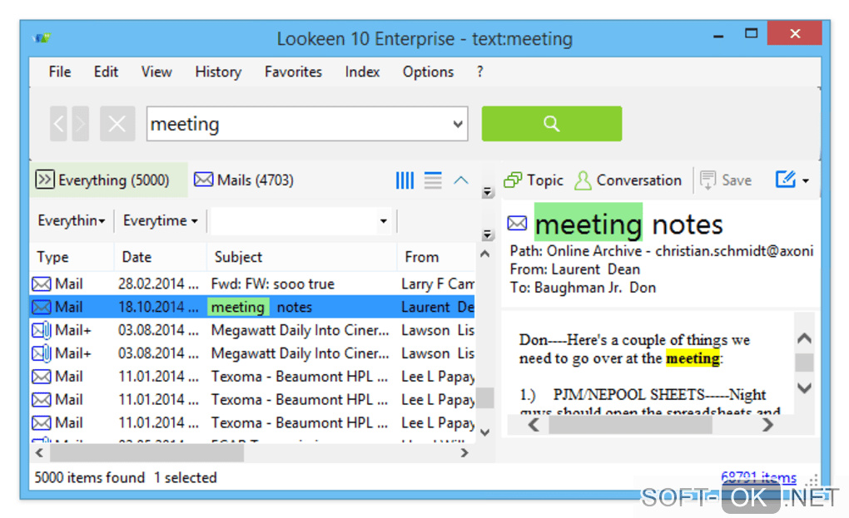Click the preview pane vertical scrollbar thumb
This screenshot has width=849, height=518.
click(x=805, y=363)
